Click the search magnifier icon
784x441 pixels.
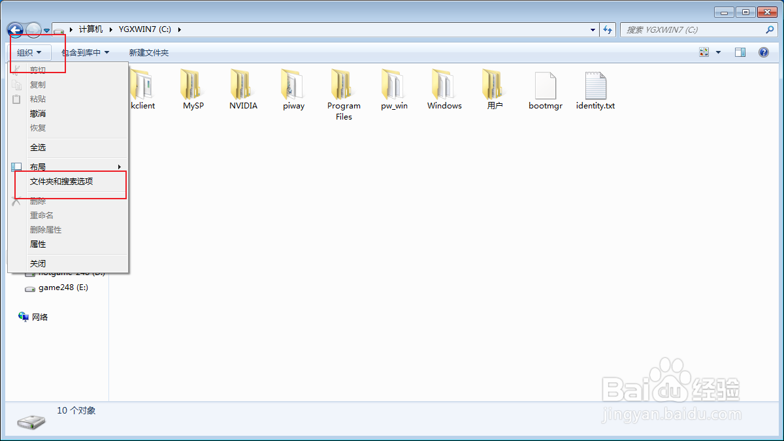coord(770,29)
